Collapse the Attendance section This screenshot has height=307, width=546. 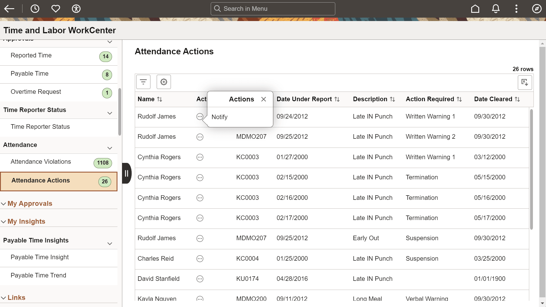tap(110, 148)
